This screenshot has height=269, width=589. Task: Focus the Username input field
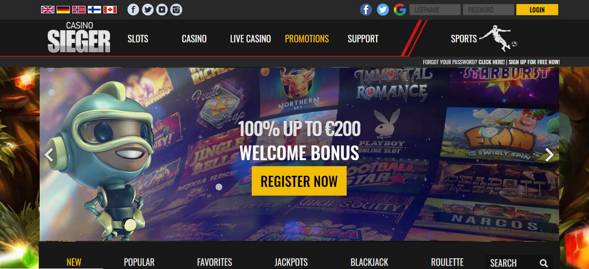coord(435,10)
